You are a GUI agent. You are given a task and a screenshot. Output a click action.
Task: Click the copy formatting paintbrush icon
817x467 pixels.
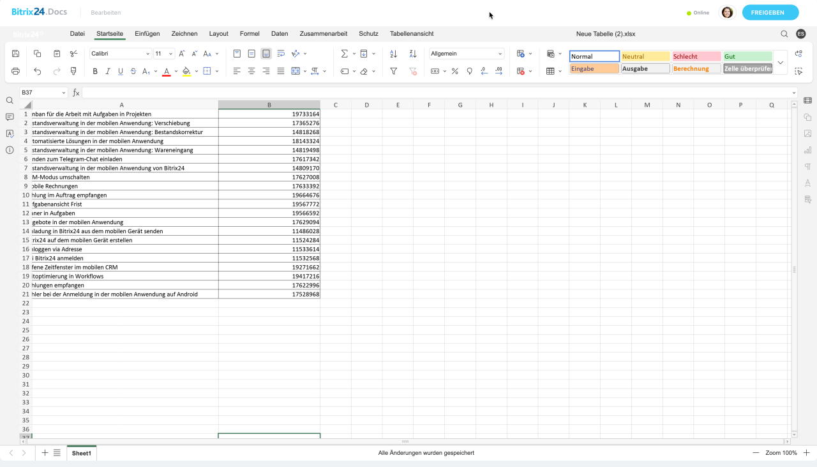tap(73, 71)
